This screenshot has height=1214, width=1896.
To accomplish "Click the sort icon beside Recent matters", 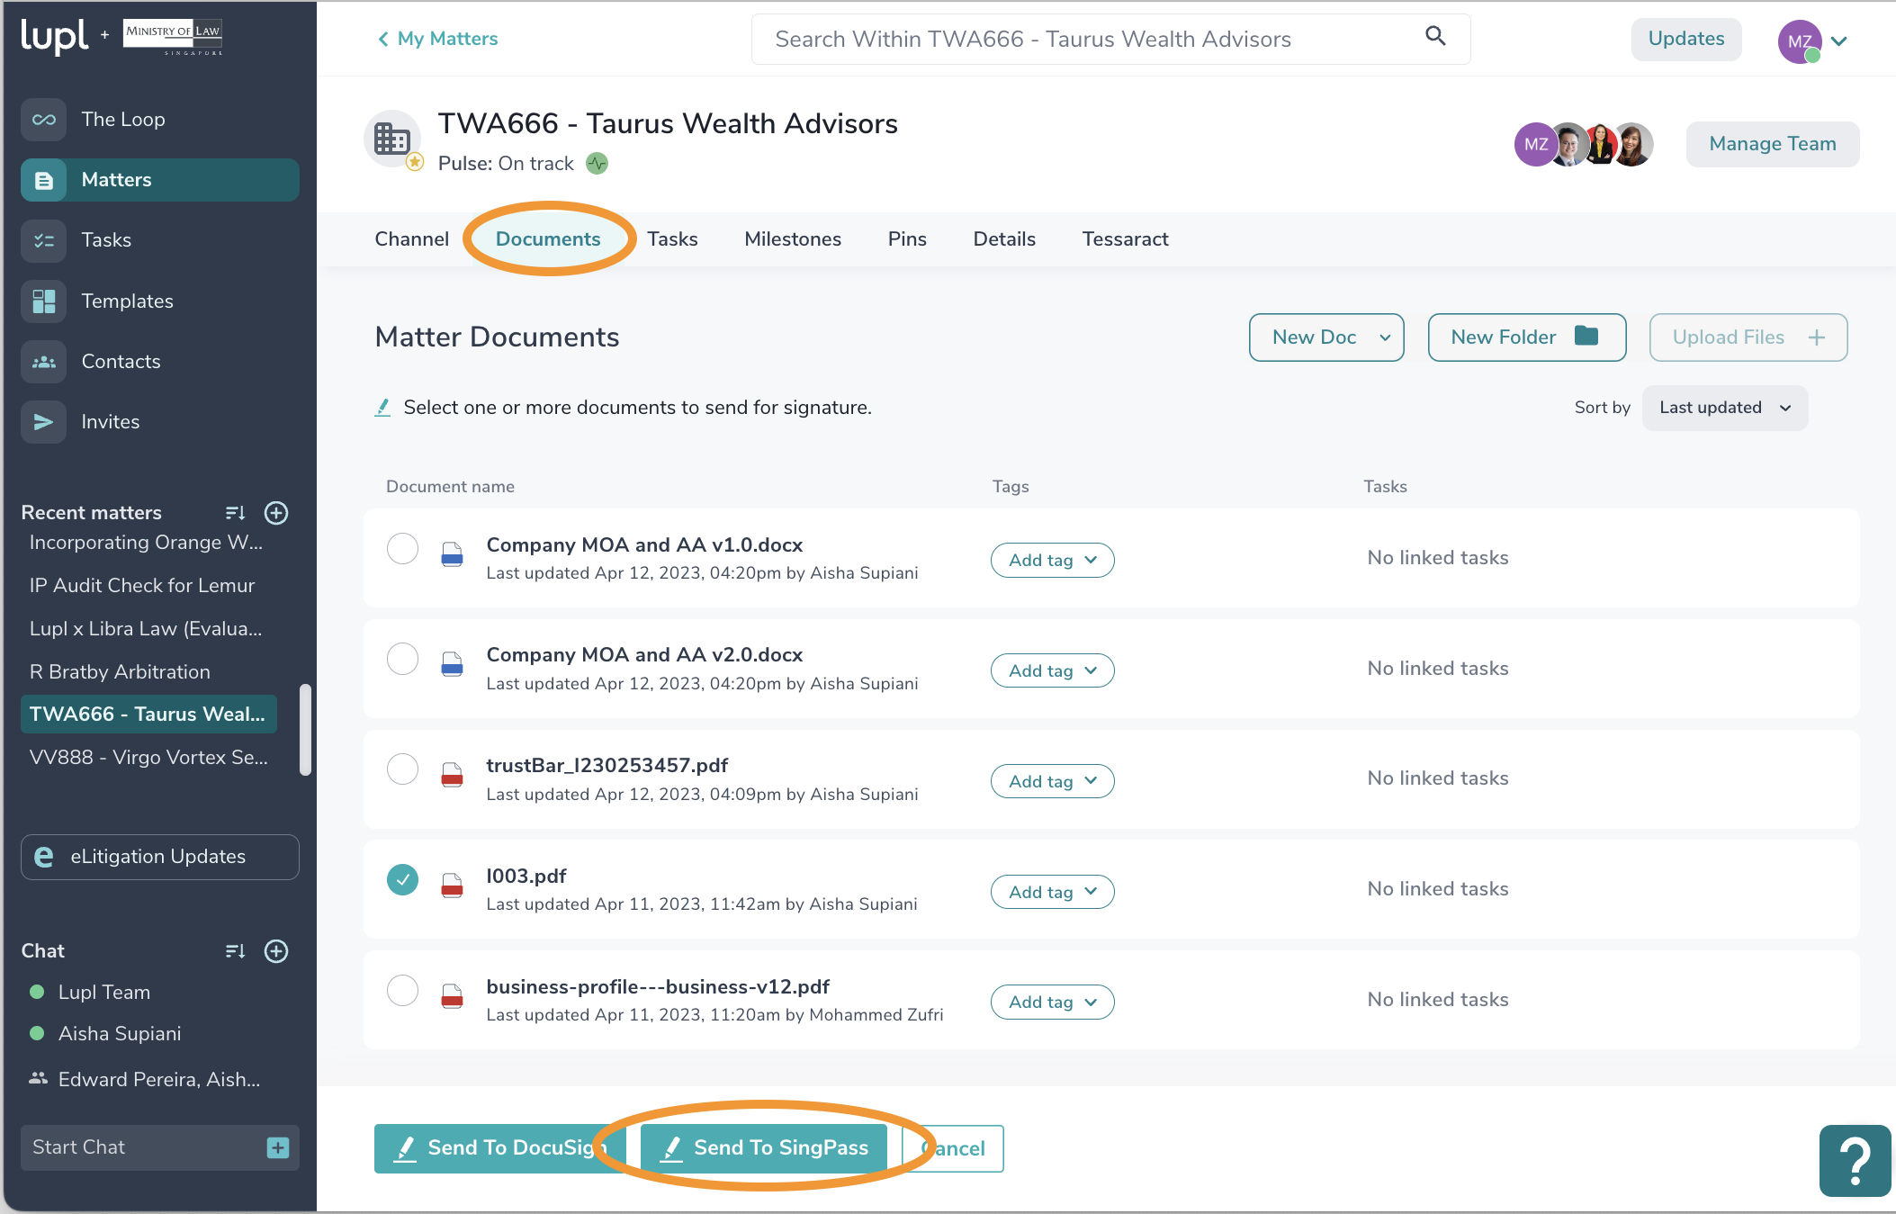I will 235,513.
